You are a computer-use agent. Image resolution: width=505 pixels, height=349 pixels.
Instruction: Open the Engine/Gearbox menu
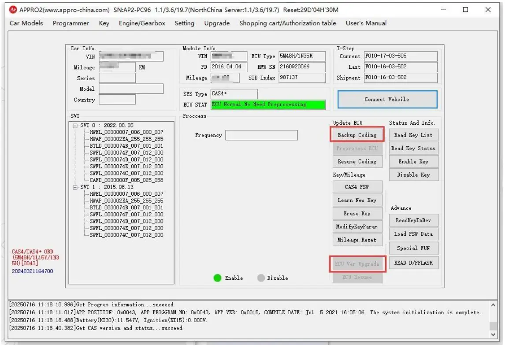click(142, 23)
